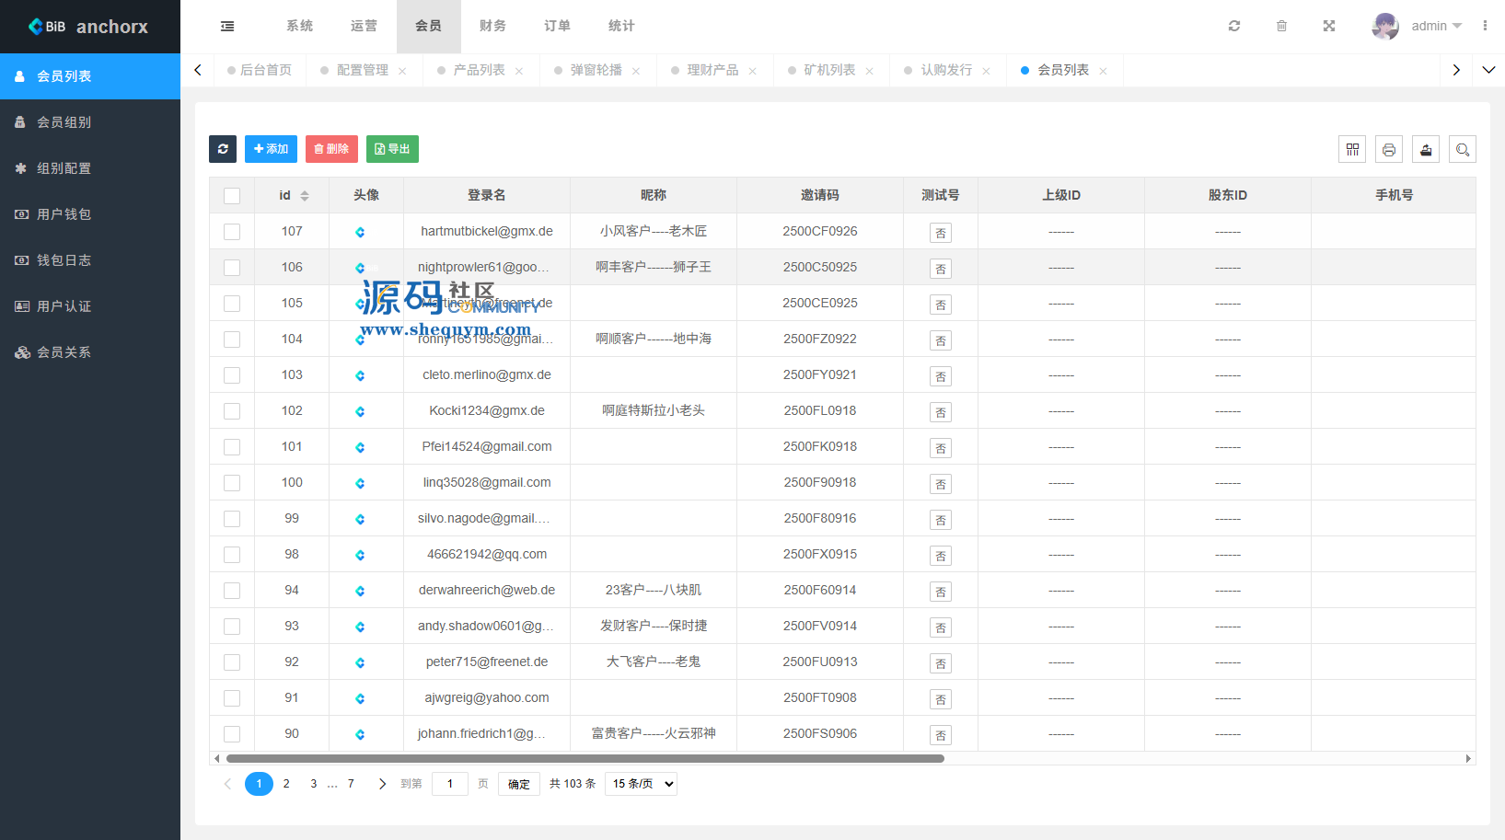Screen dimensions: 1505x840
Task: Open the 15 条/页 page size dropdown
Action: pos(642,784)
